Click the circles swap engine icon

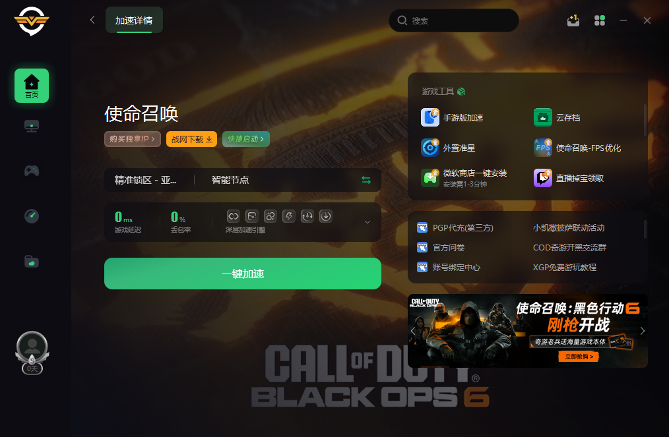270,216
